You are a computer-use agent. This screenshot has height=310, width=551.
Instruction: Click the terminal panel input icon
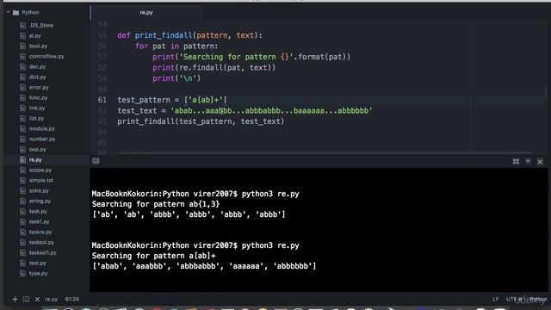(x=96, y=161)
